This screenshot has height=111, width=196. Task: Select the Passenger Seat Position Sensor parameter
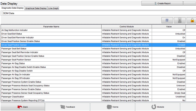[98, 60]
